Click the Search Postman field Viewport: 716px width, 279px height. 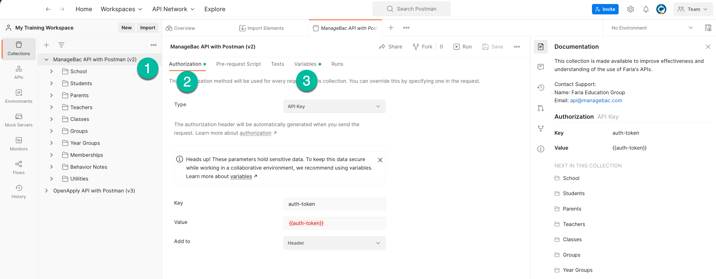[x=411, y=9]
